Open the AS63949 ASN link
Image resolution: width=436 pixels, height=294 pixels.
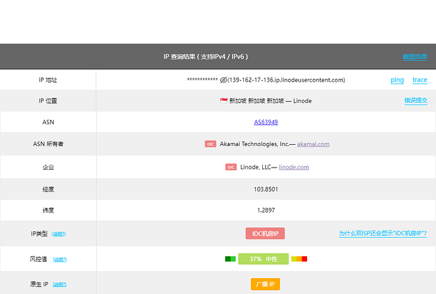click(266, 122)
